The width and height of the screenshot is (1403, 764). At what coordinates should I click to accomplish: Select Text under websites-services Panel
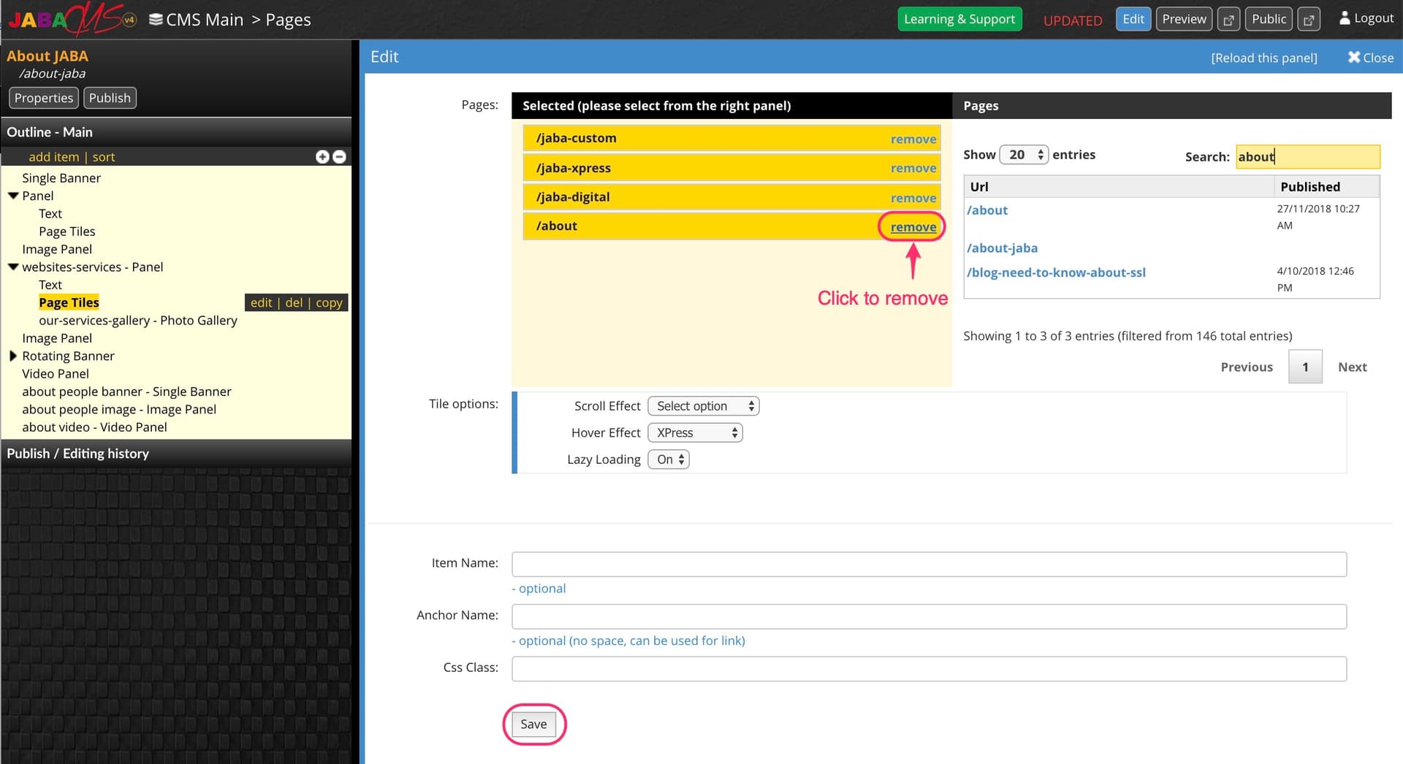pos(50,285)
